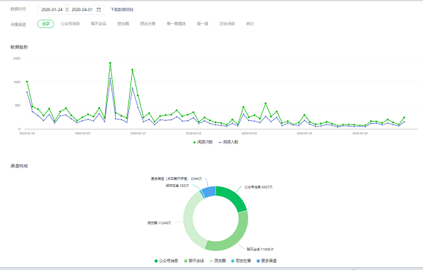Click the 更多渠道 2344次 label to expand details
The height and width of the screenshot is (270, 423).
176,179
